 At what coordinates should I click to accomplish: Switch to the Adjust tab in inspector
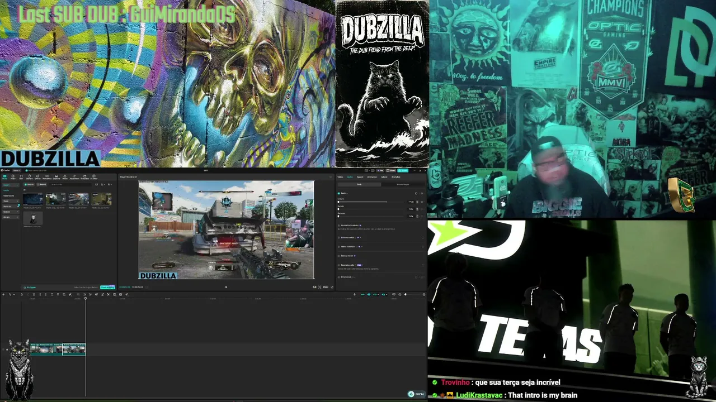(384, 177)
